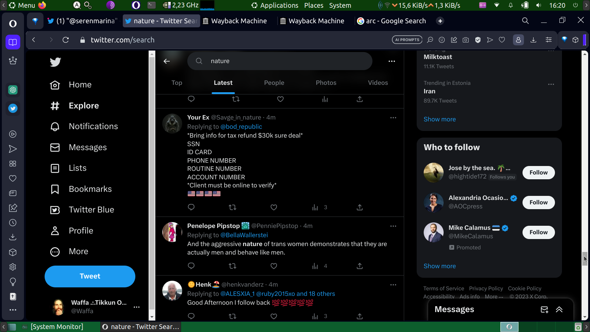This screenshot has height=332, width=590.
Task: Retweet Henk's tweet
Action: pyautogui.click(x=232, y=316)
